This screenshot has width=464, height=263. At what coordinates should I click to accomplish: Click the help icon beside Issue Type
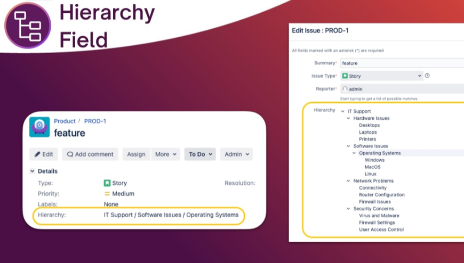427,76
